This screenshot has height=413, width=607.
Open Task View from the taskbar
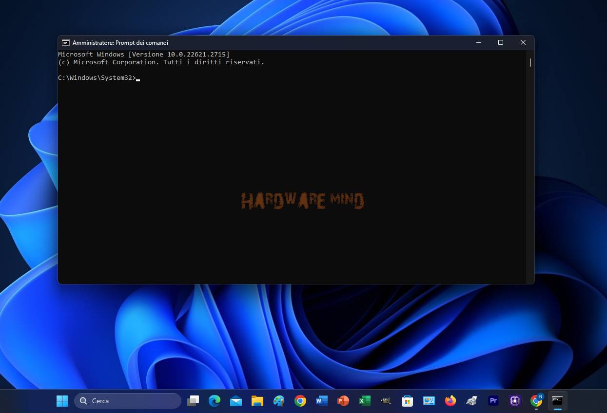coord(193,401)
